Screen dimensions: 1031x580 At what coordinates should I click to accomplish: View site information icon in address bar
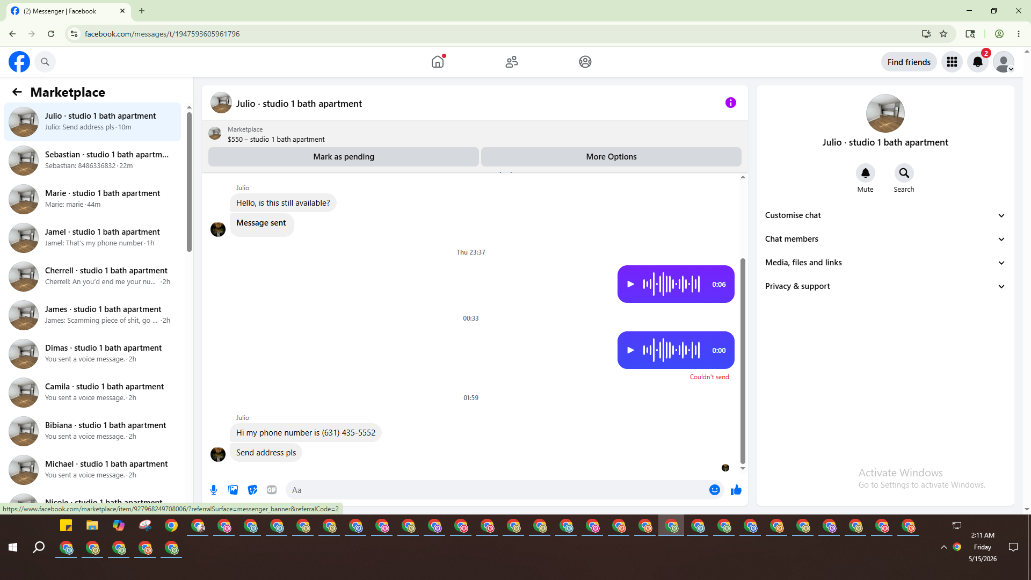[x=74, y=34]
